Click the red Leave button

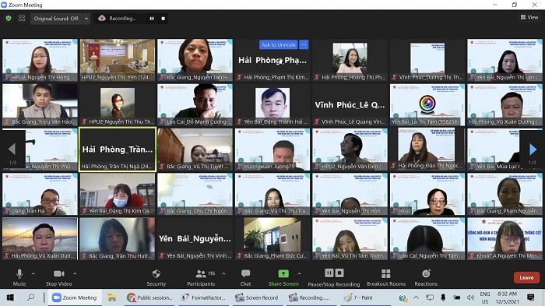tap(526, 277)
